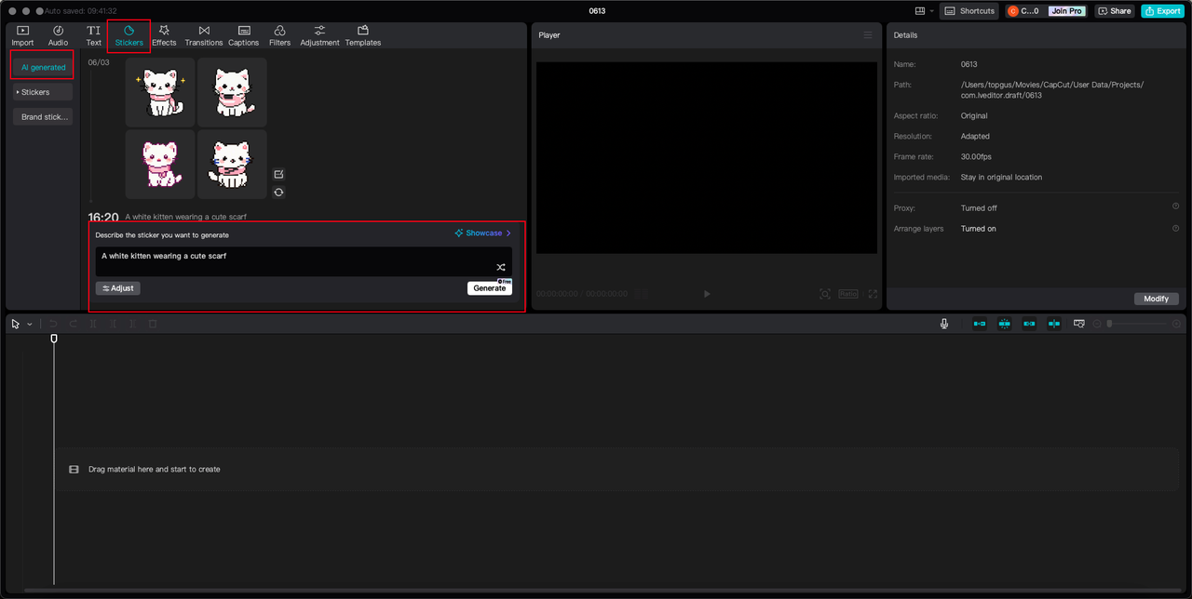Toggle fullscreen player view
The height and width of the screenshot is (599, 1192).
[x=873, y=294]
